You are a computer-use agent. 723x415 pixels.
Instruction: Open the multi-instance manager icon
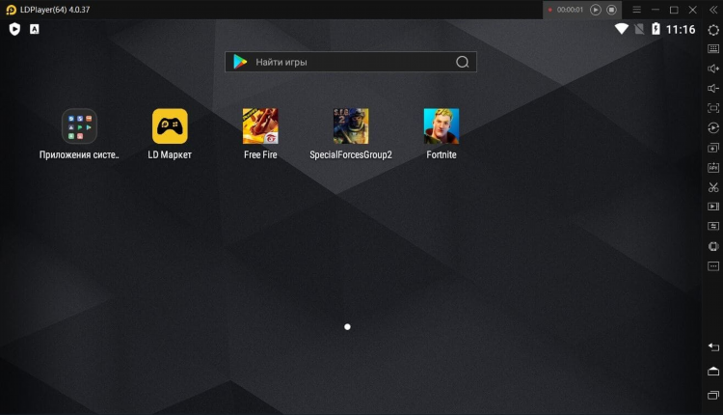pos(713,148)
